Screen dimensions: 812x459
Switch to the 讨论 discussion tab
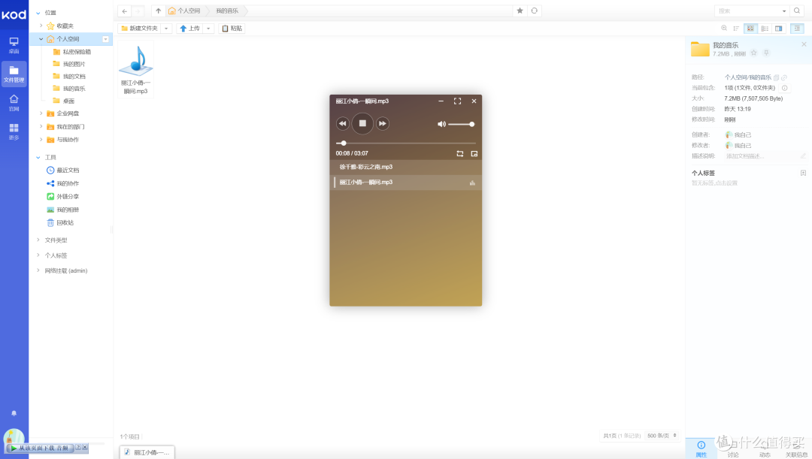tap(733, 448)
